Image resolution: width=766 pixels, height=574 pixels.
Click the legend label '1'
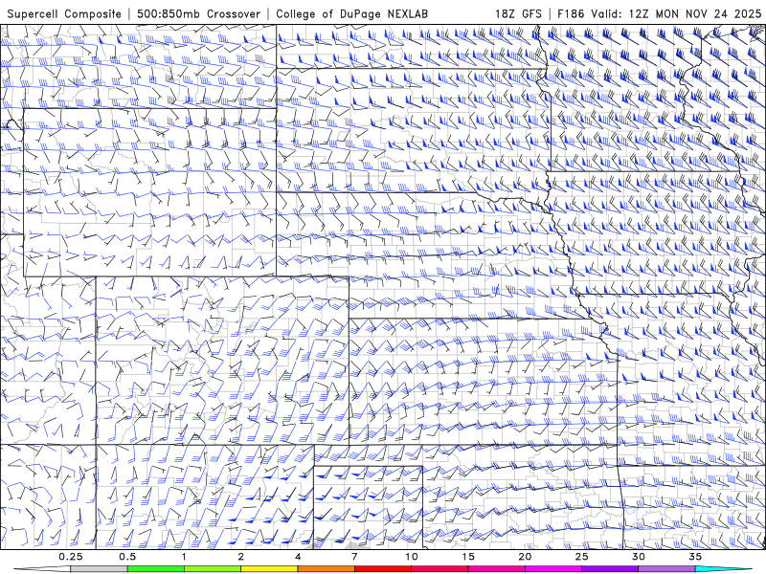point(184,557)
